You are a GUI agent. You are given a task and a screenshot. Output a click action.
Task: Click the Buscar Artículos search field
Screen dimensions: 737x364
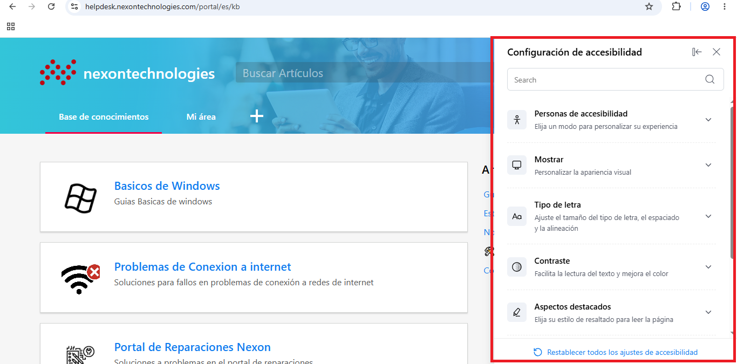364,73
